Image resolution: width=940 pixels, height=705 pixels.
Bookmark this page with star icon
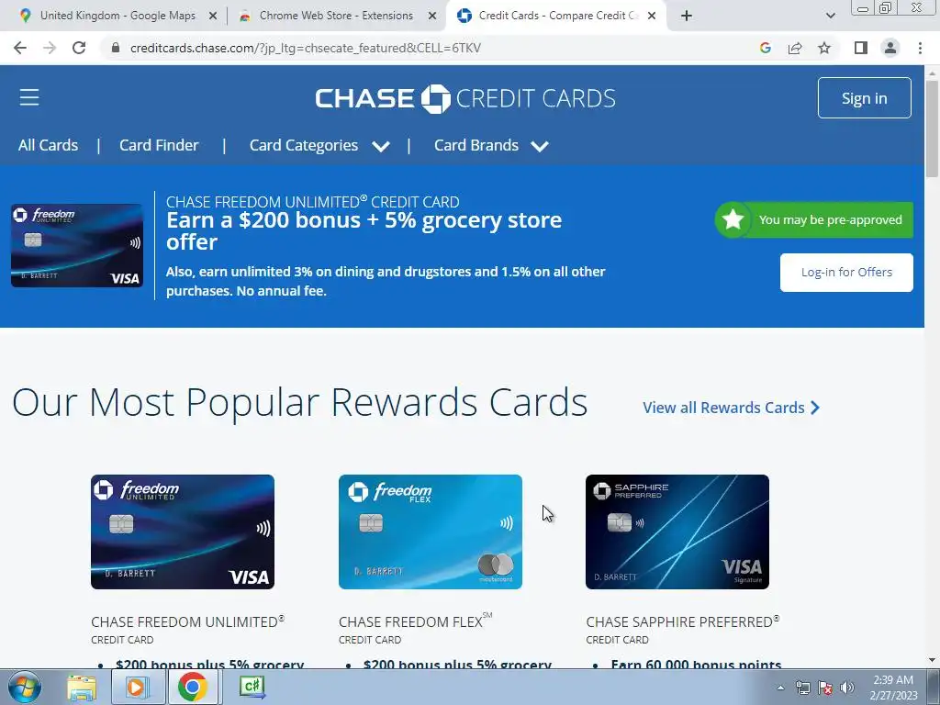click(x=824, y=48)
